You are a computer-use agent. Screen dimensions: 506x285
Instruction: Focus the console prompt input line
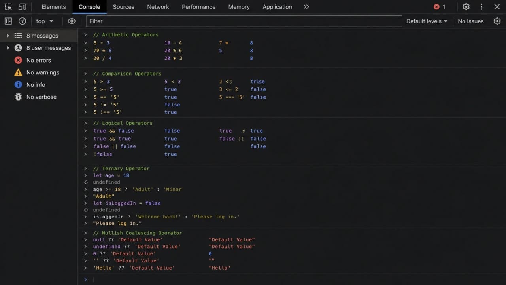pyautogui.click(x=292, y=279)
